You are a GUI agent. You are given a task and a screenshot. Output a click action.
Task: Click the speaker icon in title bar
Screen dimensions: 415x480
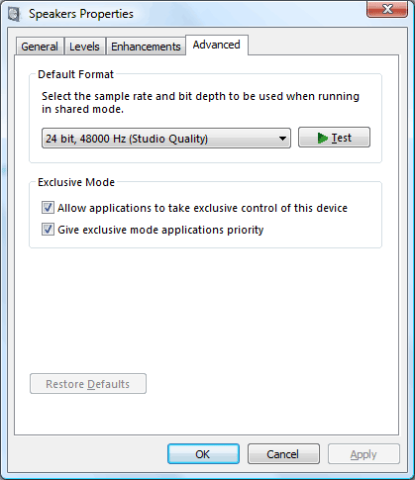pyautogui.click(x=14, y=14)
